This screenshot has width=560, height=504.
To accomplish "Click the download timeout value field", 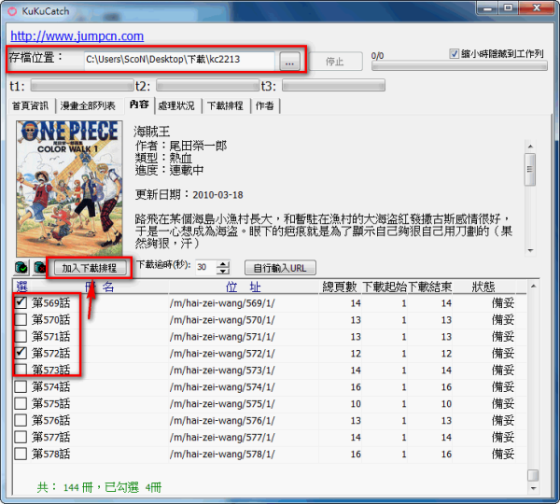I will pyautogui.click(x=205, y=267).
